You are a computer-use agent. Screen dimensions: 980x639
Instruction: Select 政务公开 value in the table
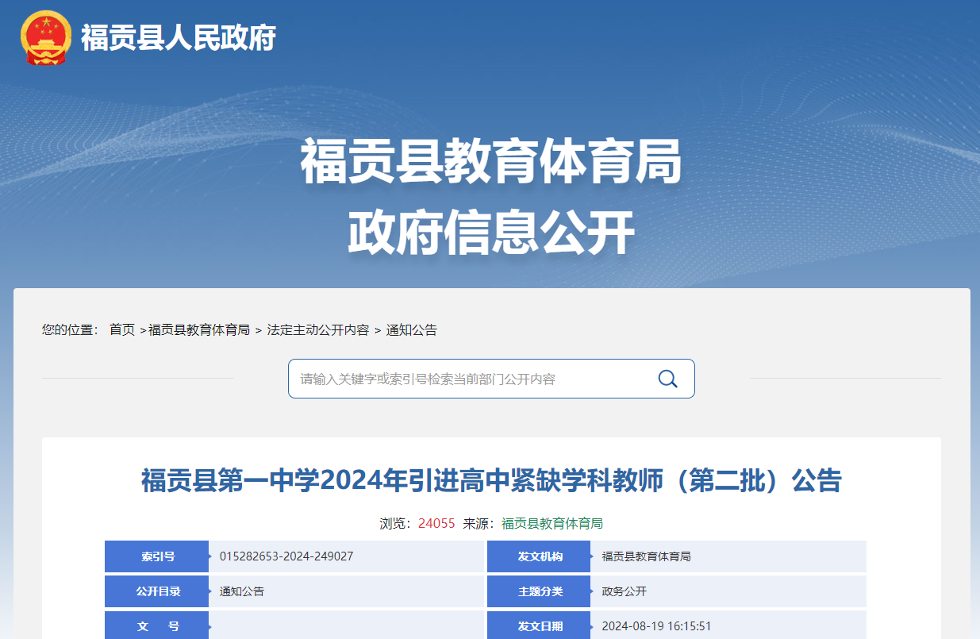click(x=625, y=591)
